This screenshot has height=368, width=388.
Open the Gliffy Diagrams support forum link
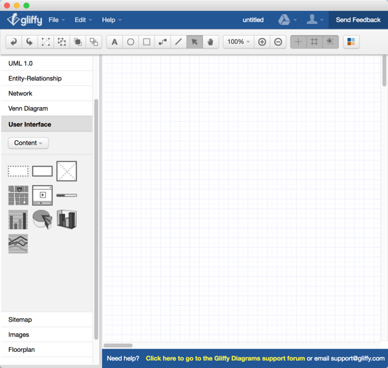[225, 358]
